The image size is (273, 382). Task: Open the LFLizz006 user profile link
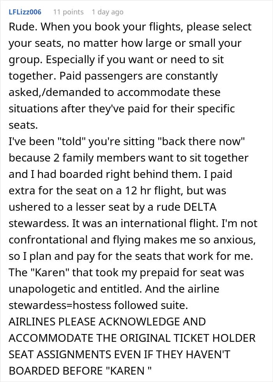[25, 12]
